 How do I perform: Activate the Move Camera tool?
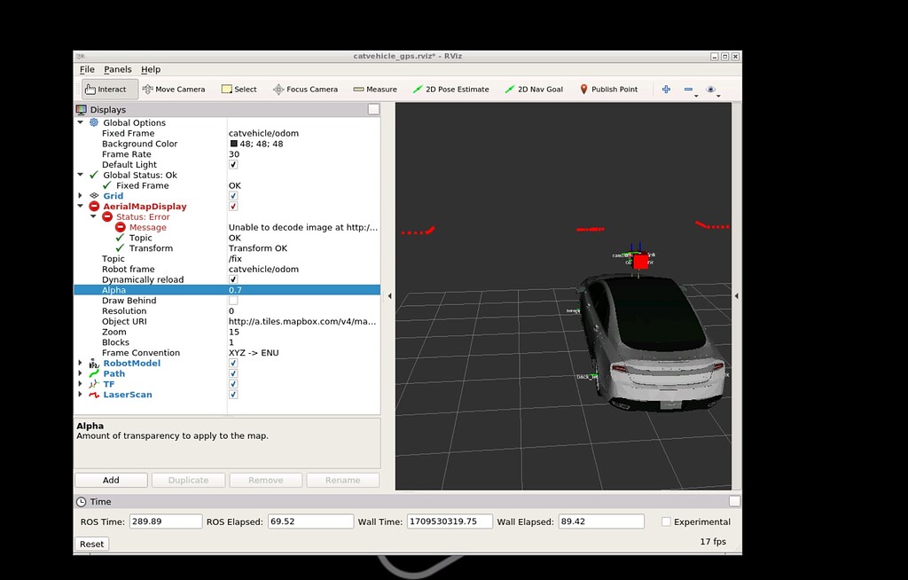coord(174,90)
